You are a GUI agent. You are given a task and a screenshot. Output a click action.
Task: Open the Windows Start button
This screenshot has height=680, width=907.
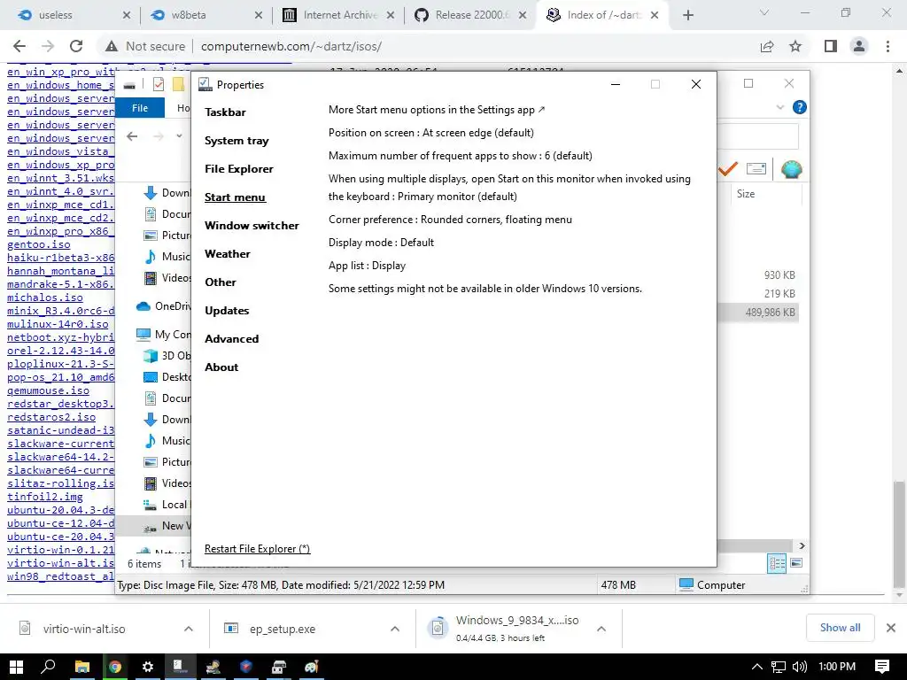pyautogui.click(x=16, y=667)
